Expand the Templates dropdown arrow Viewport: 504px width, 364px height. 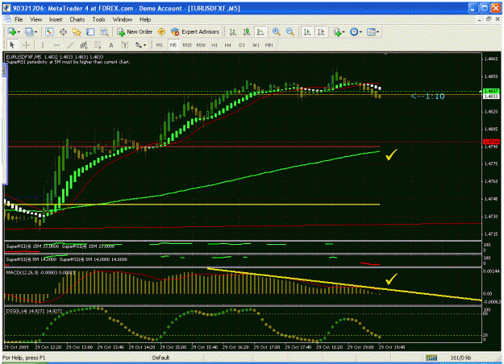pyautogui.click(x=377, y=32)
